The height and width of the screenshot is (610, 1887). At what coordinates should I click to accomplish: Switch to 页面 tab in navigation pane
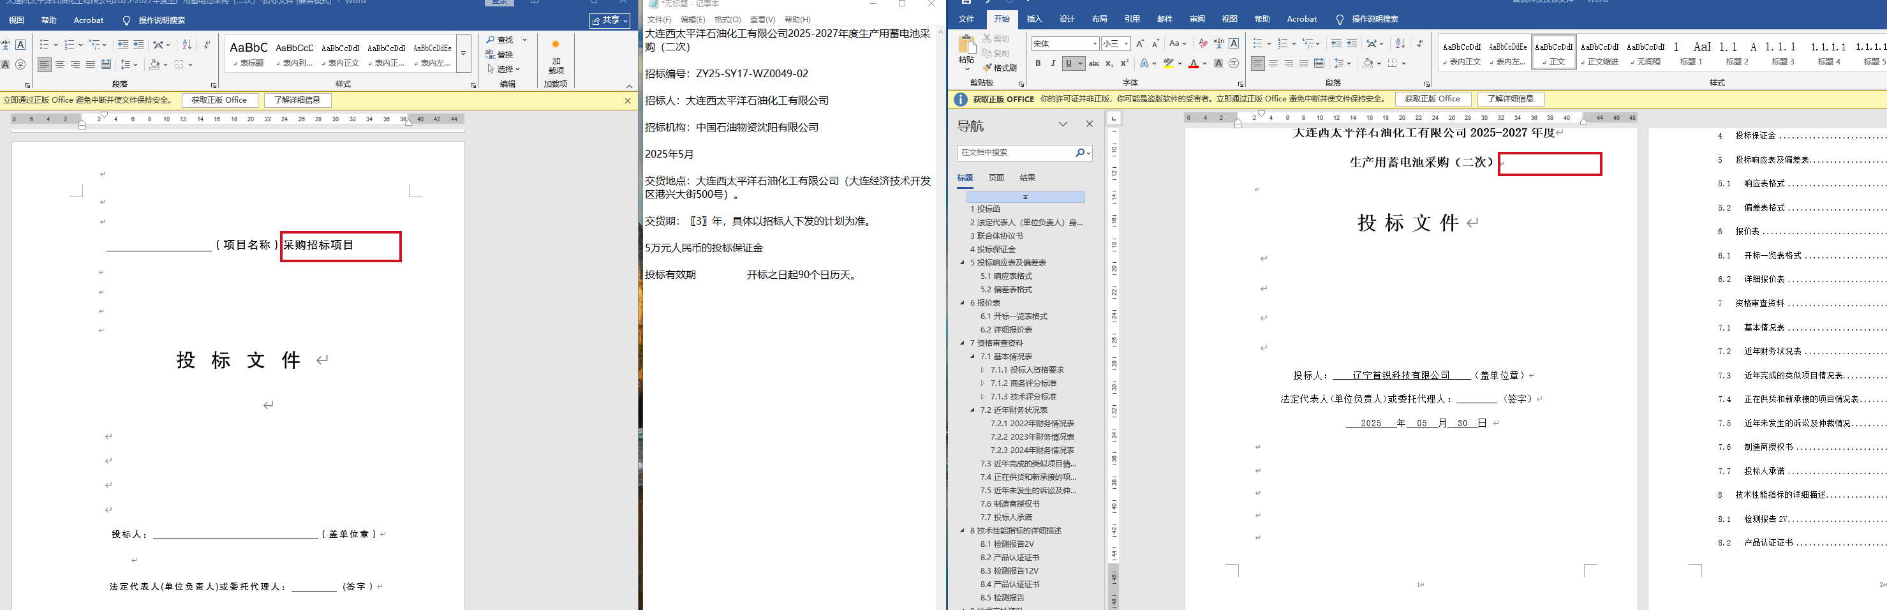(x=996, y=177)
